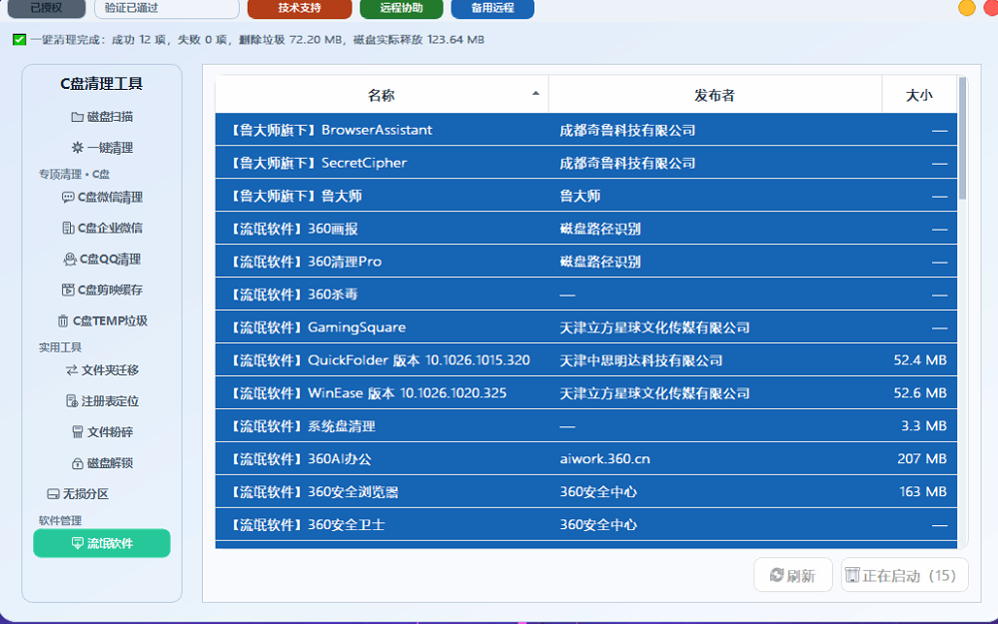The height and width of the screenshot is (624, 998).
Task: Click into the 验证已通过 field
Action: pos(167,8)
